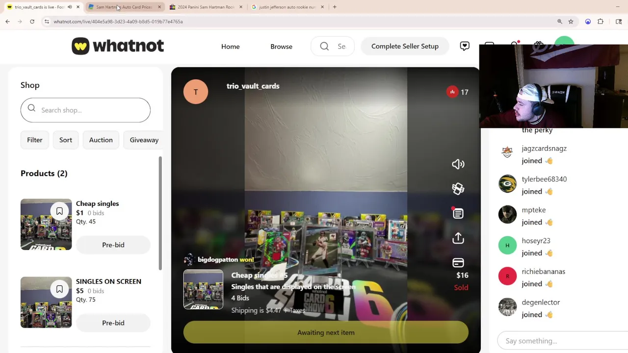Pre-bid on Cheap singles
This screenshot has width=628, height=353.
(x=113, y=245)
